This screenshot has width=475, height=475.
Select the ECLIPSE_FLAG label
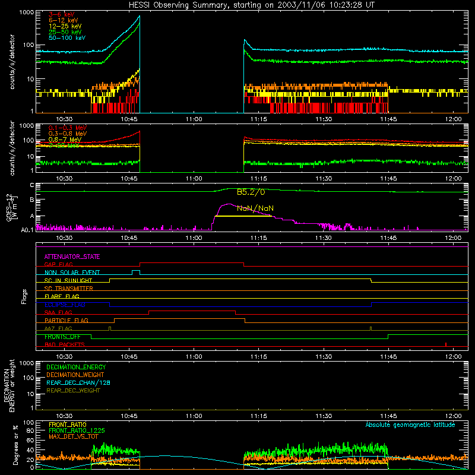click(x=65, y=305)
